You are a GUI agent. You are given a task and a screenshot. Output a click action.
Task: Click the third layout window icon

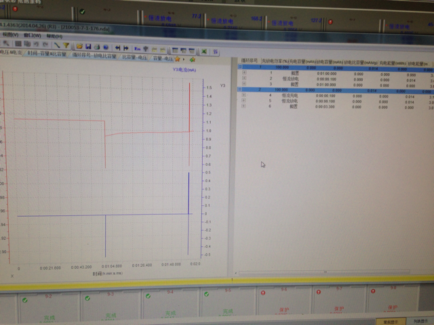tap(191, 51)
